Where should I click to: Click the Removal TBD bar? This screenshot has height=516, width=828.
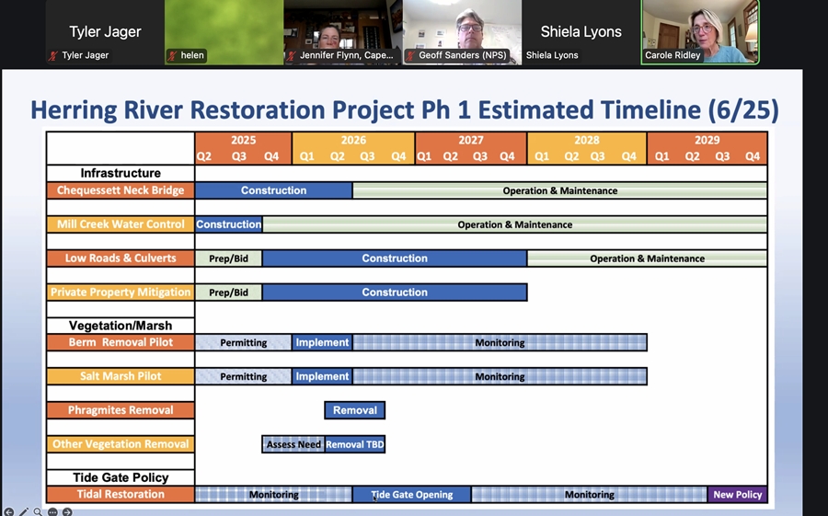[x=355, y=444]
